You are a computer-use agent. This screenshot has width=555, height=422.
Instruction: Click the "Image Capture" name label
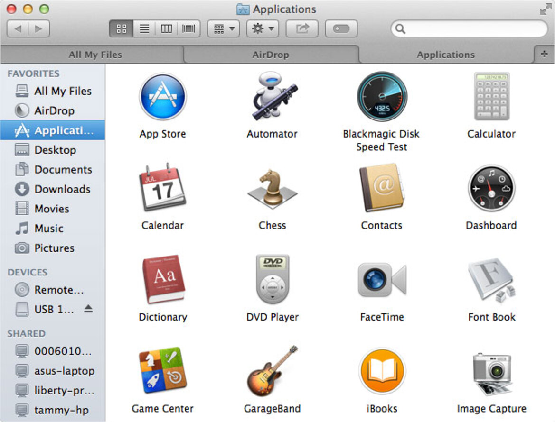click(492, 409)
